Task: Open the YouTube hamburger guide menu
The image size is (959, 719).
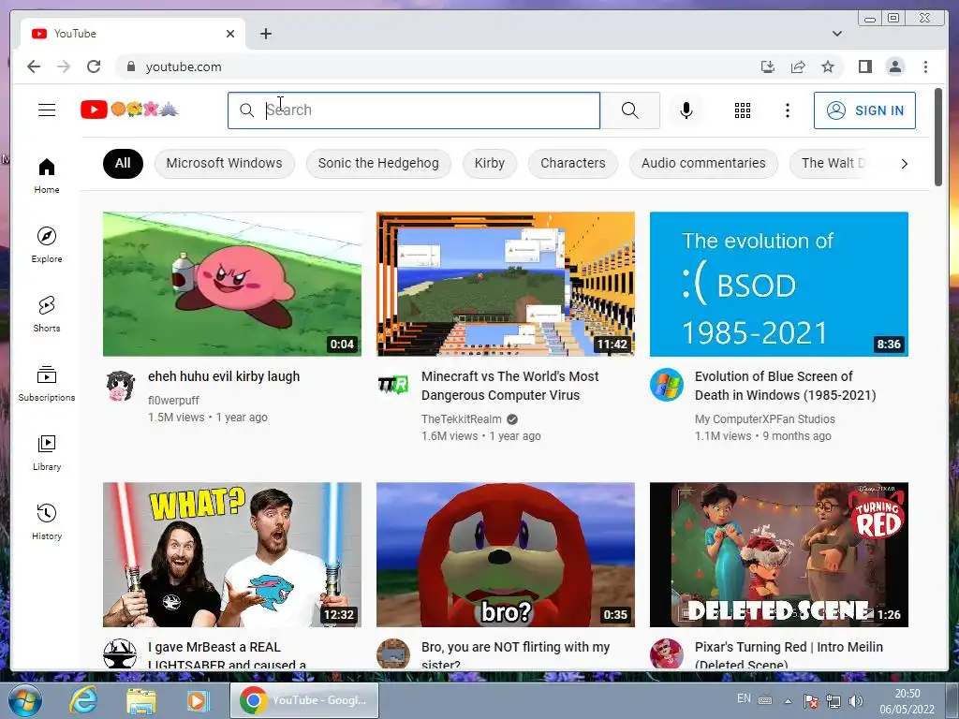Action: tap(47, 110)
